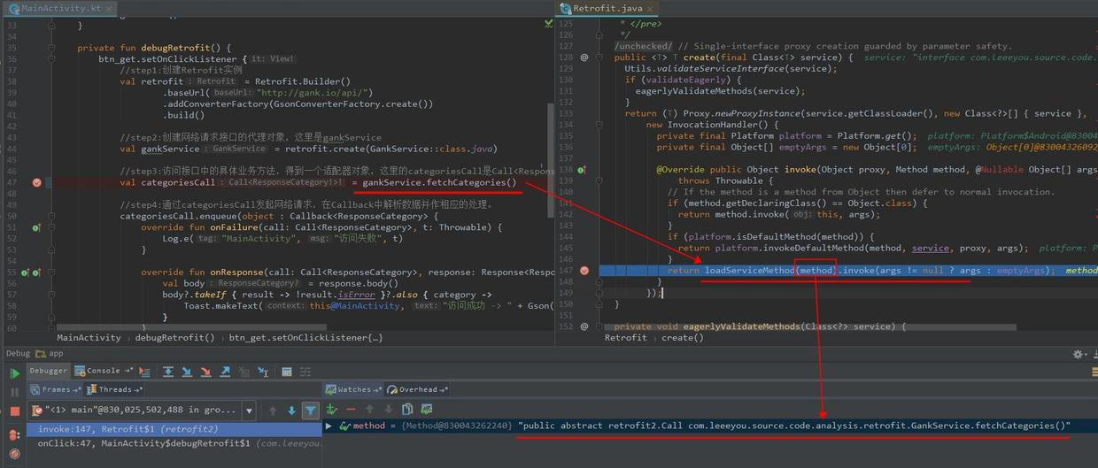
Task: Remove the selected watch with minus icon
Action: [x=351, y=409]
